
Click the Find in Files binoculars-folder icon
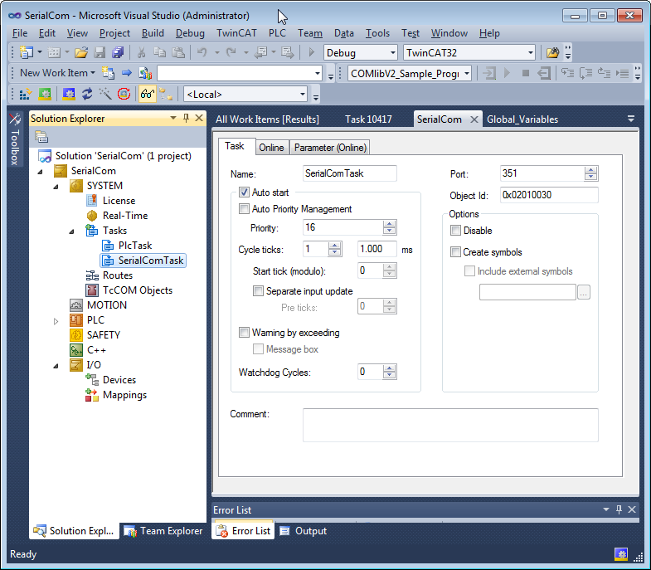552,52
